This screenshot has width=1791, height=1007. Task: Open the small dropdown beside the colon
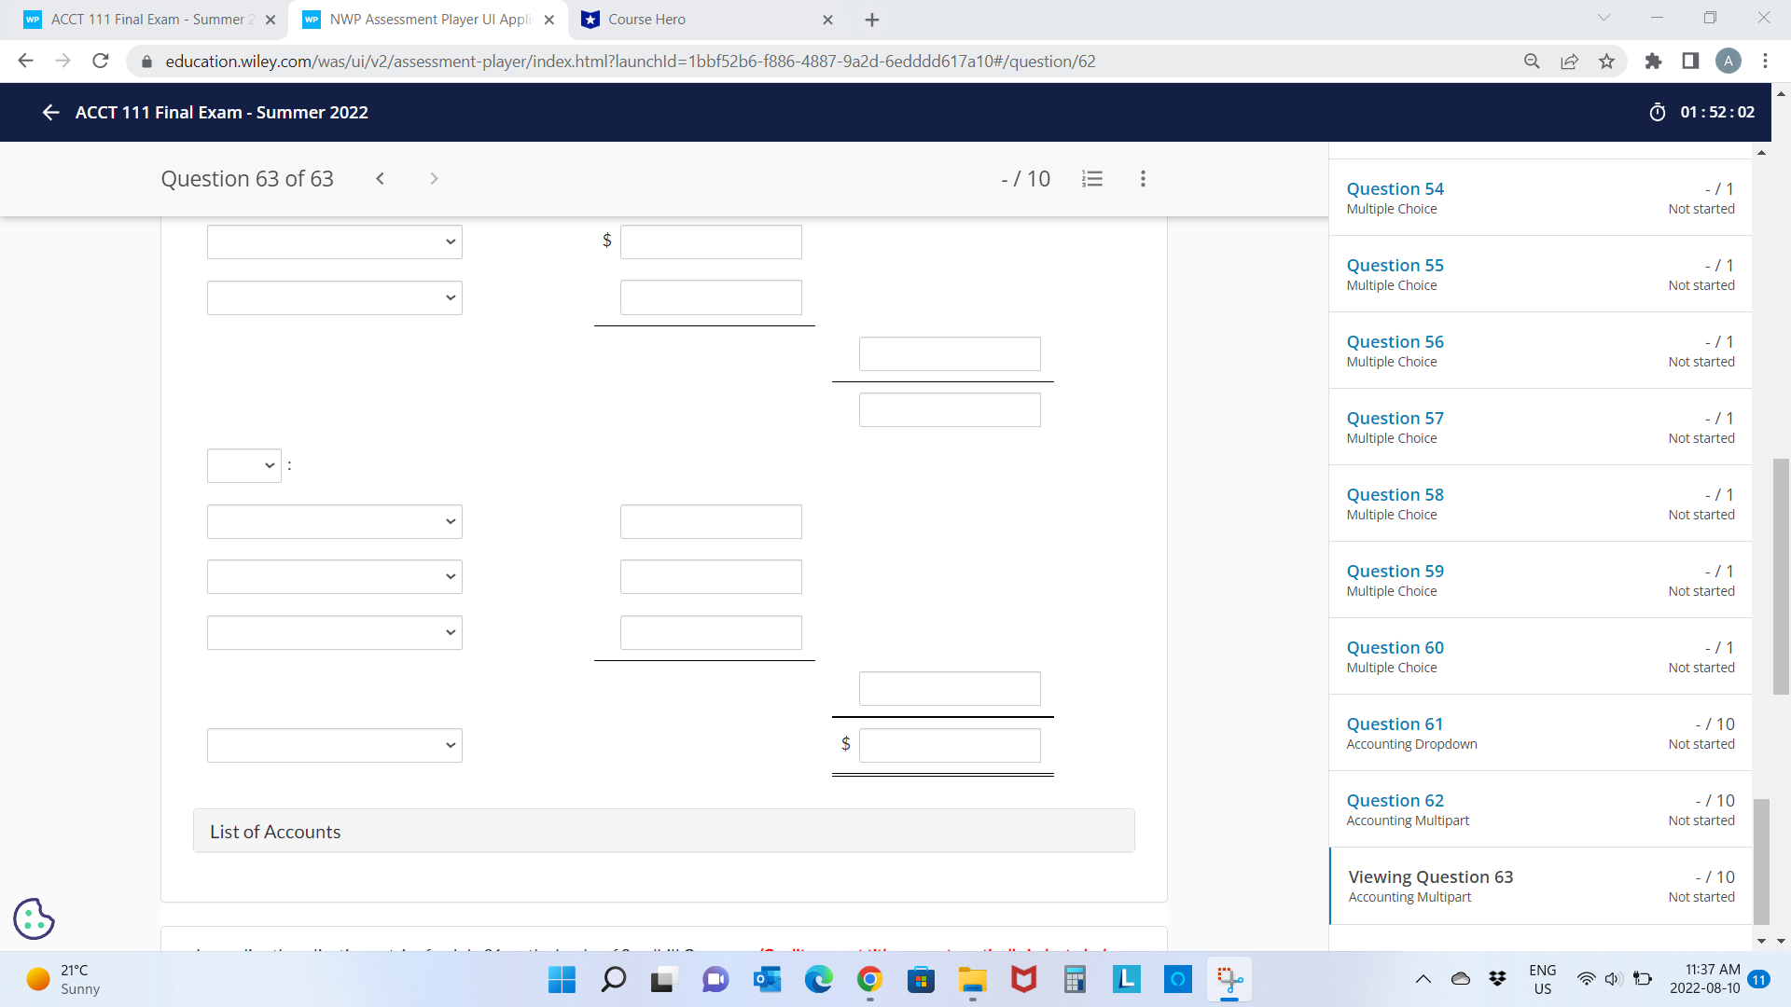pos(244,465)
